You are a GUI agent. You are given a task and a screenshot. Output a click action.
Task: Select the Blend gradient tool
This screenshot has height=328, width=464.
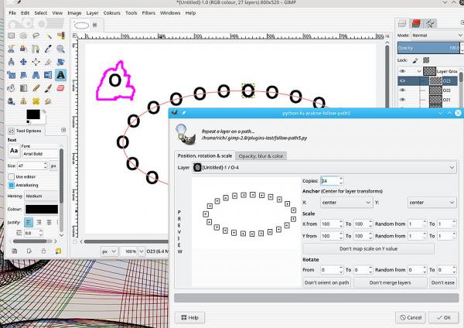click(23, 88)
